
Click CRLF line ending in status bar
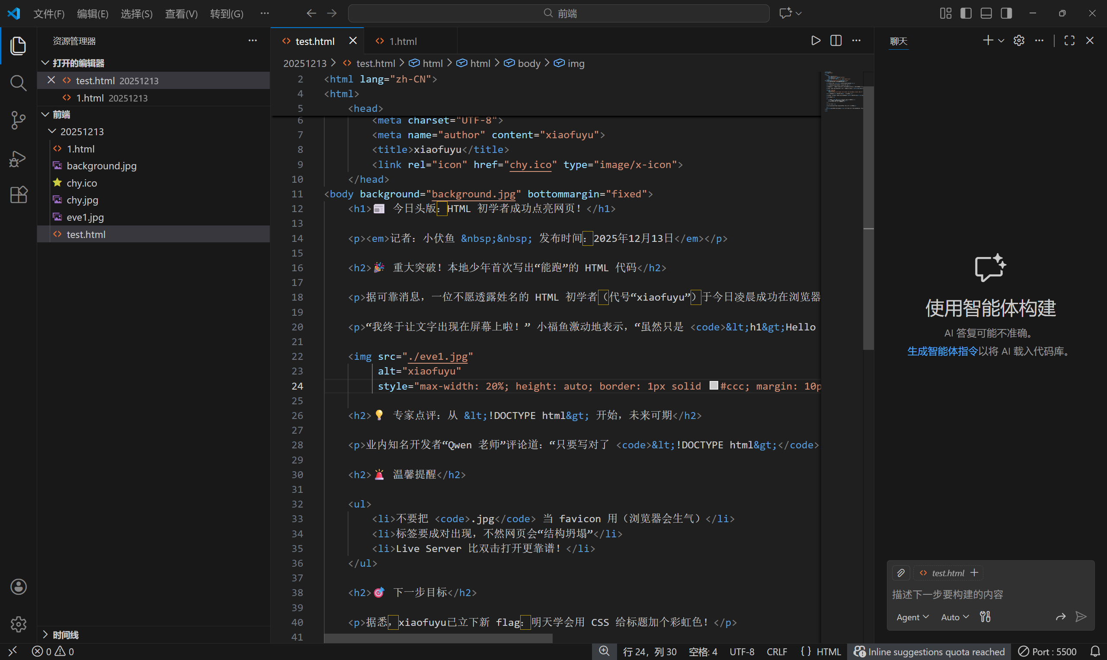coord(777,651)
